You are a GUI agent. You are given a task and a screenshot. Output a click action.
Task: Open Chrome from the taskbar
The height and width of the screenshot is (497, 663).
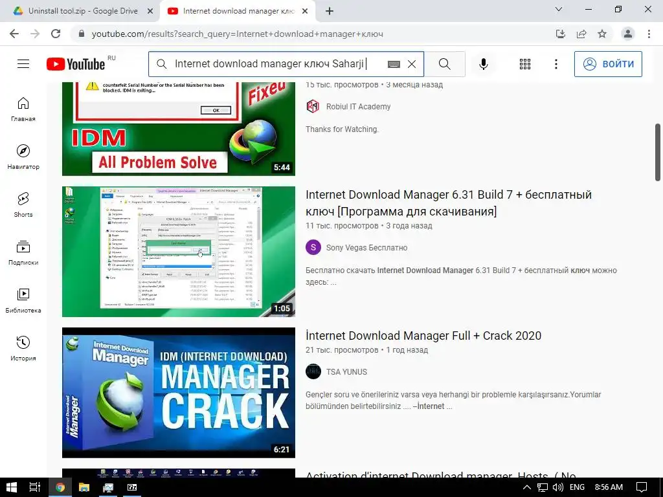pos(60,487)
